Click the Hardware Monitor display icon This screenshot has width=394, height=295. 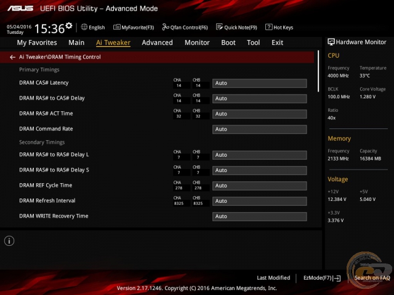click(331, 42)
